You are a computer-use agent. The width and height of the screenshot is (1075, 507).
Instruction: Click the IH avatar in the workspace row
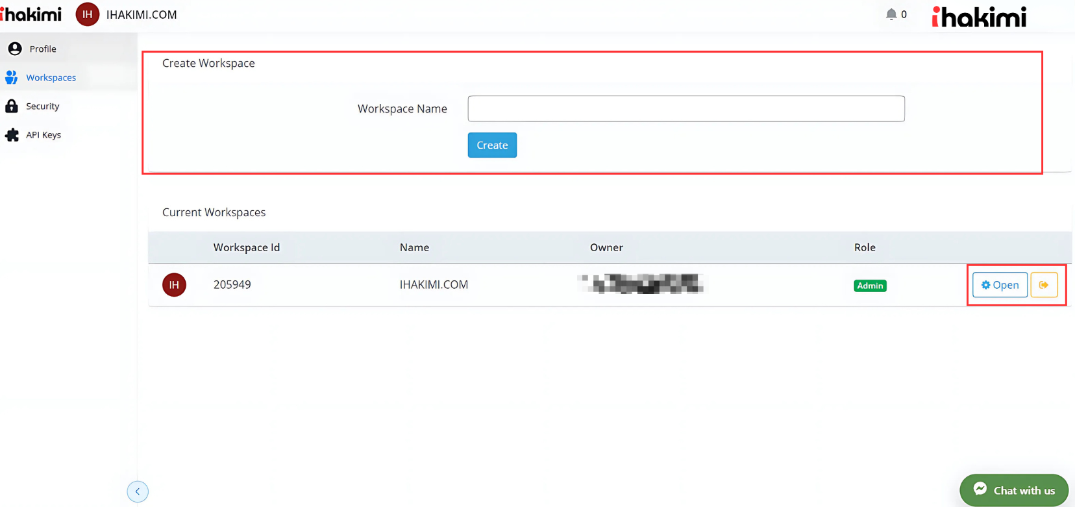click(174, 285)
